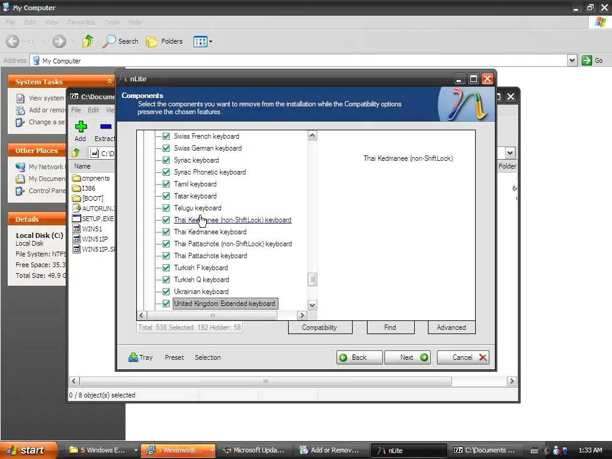This screenshot has width=612, height=459.
Task: Open My Documents link in Other Places
Action: (47, 179)
